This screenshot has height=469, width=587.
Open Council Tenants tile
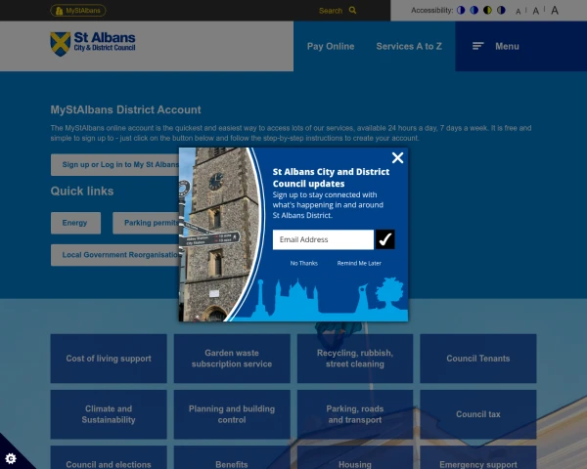(x=478, y=359)
